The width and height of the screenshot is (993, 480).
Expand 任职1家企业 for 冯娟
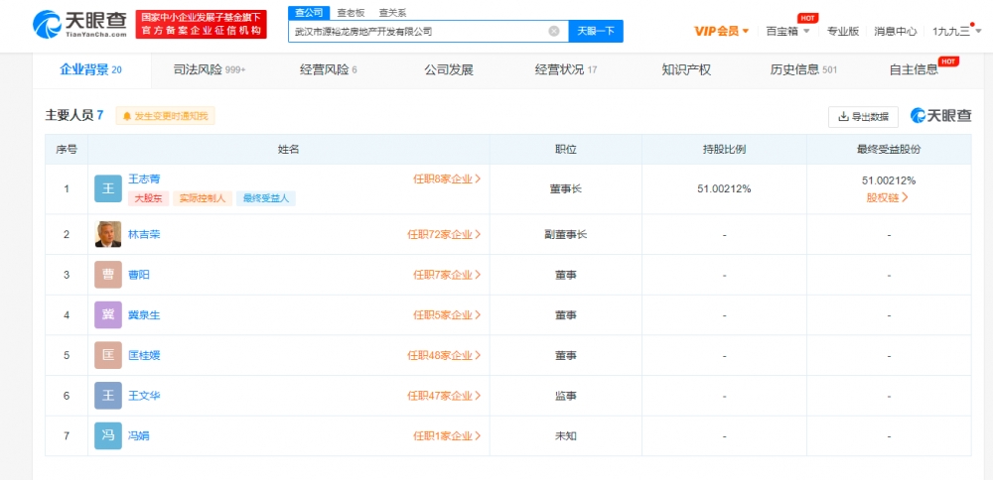[x=447, y=435]
